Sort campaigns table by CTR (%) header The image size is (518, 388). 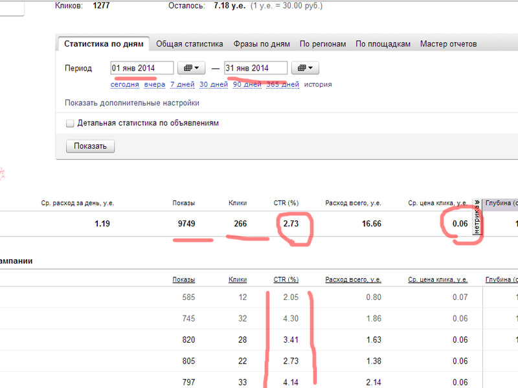click(286, 279)
